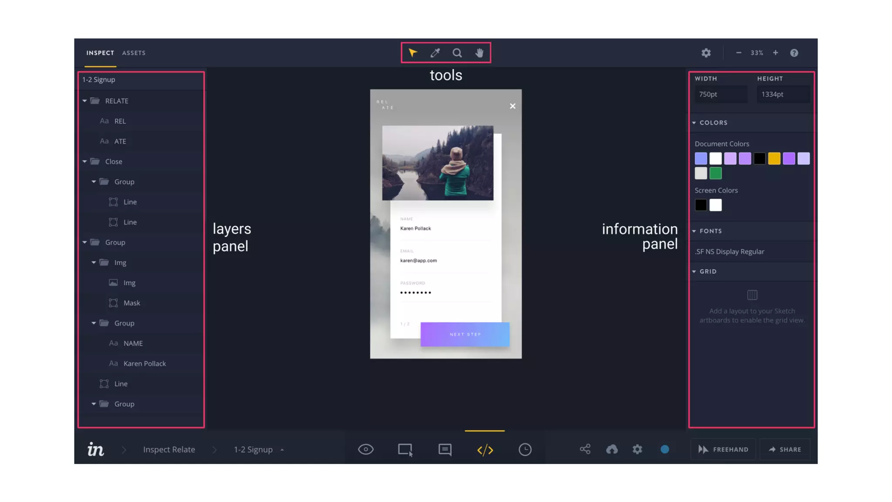The width and height of the screenshot is (892, 502).
Task: Click the Freehand button
Action: [x=723, y=449]
